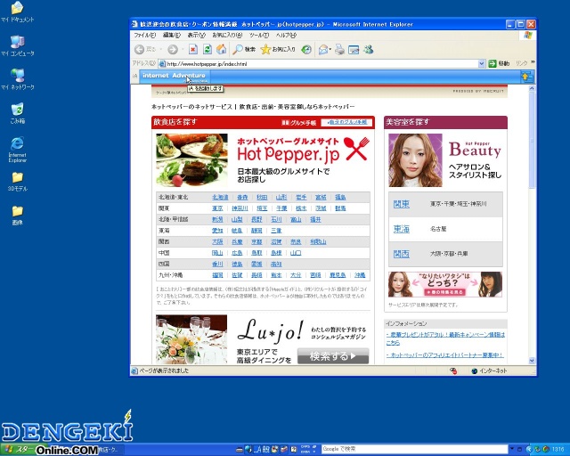The width and height of the screenshot is (570, 456).
Task: Open the お気に入り(A) menu
Action: [x=227, y=36]
